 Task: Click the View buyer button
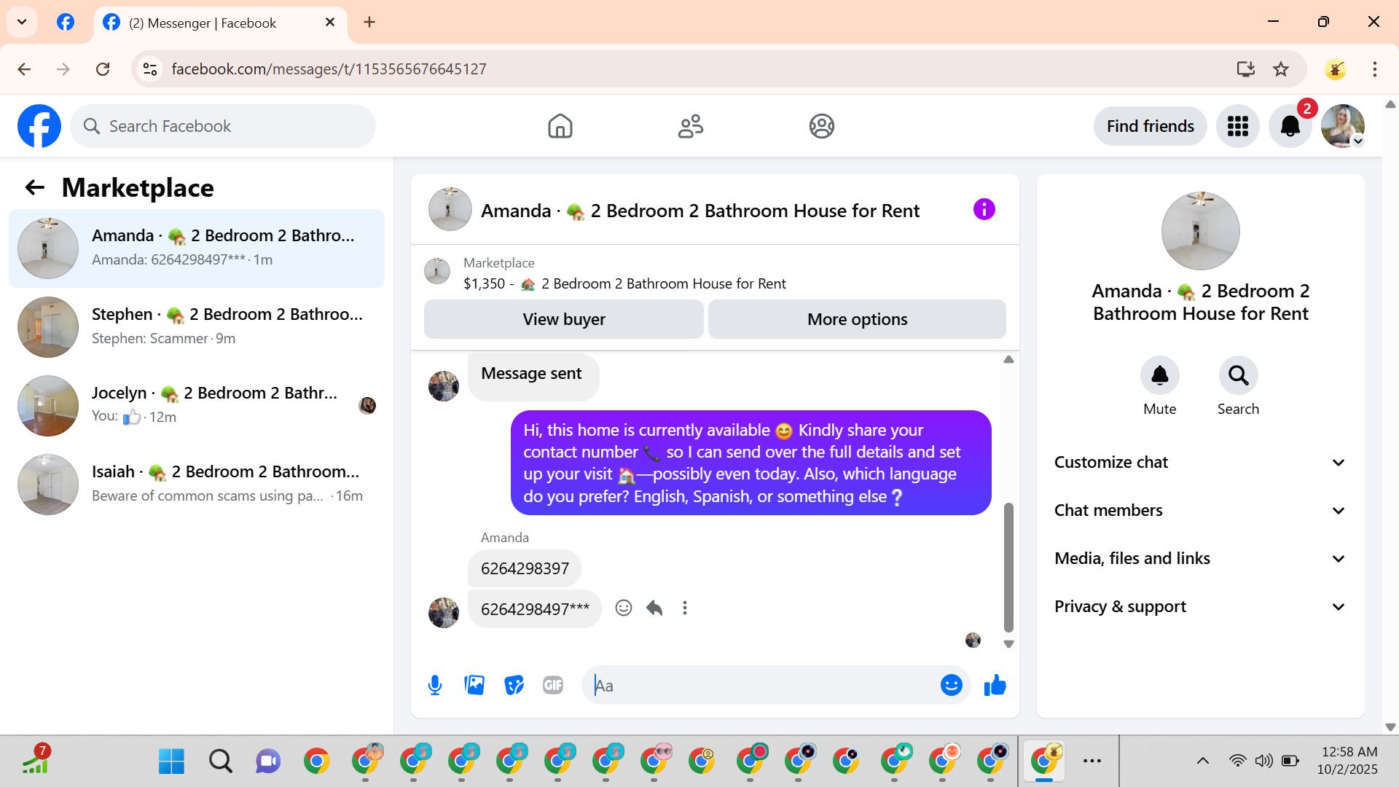[563, 319]
